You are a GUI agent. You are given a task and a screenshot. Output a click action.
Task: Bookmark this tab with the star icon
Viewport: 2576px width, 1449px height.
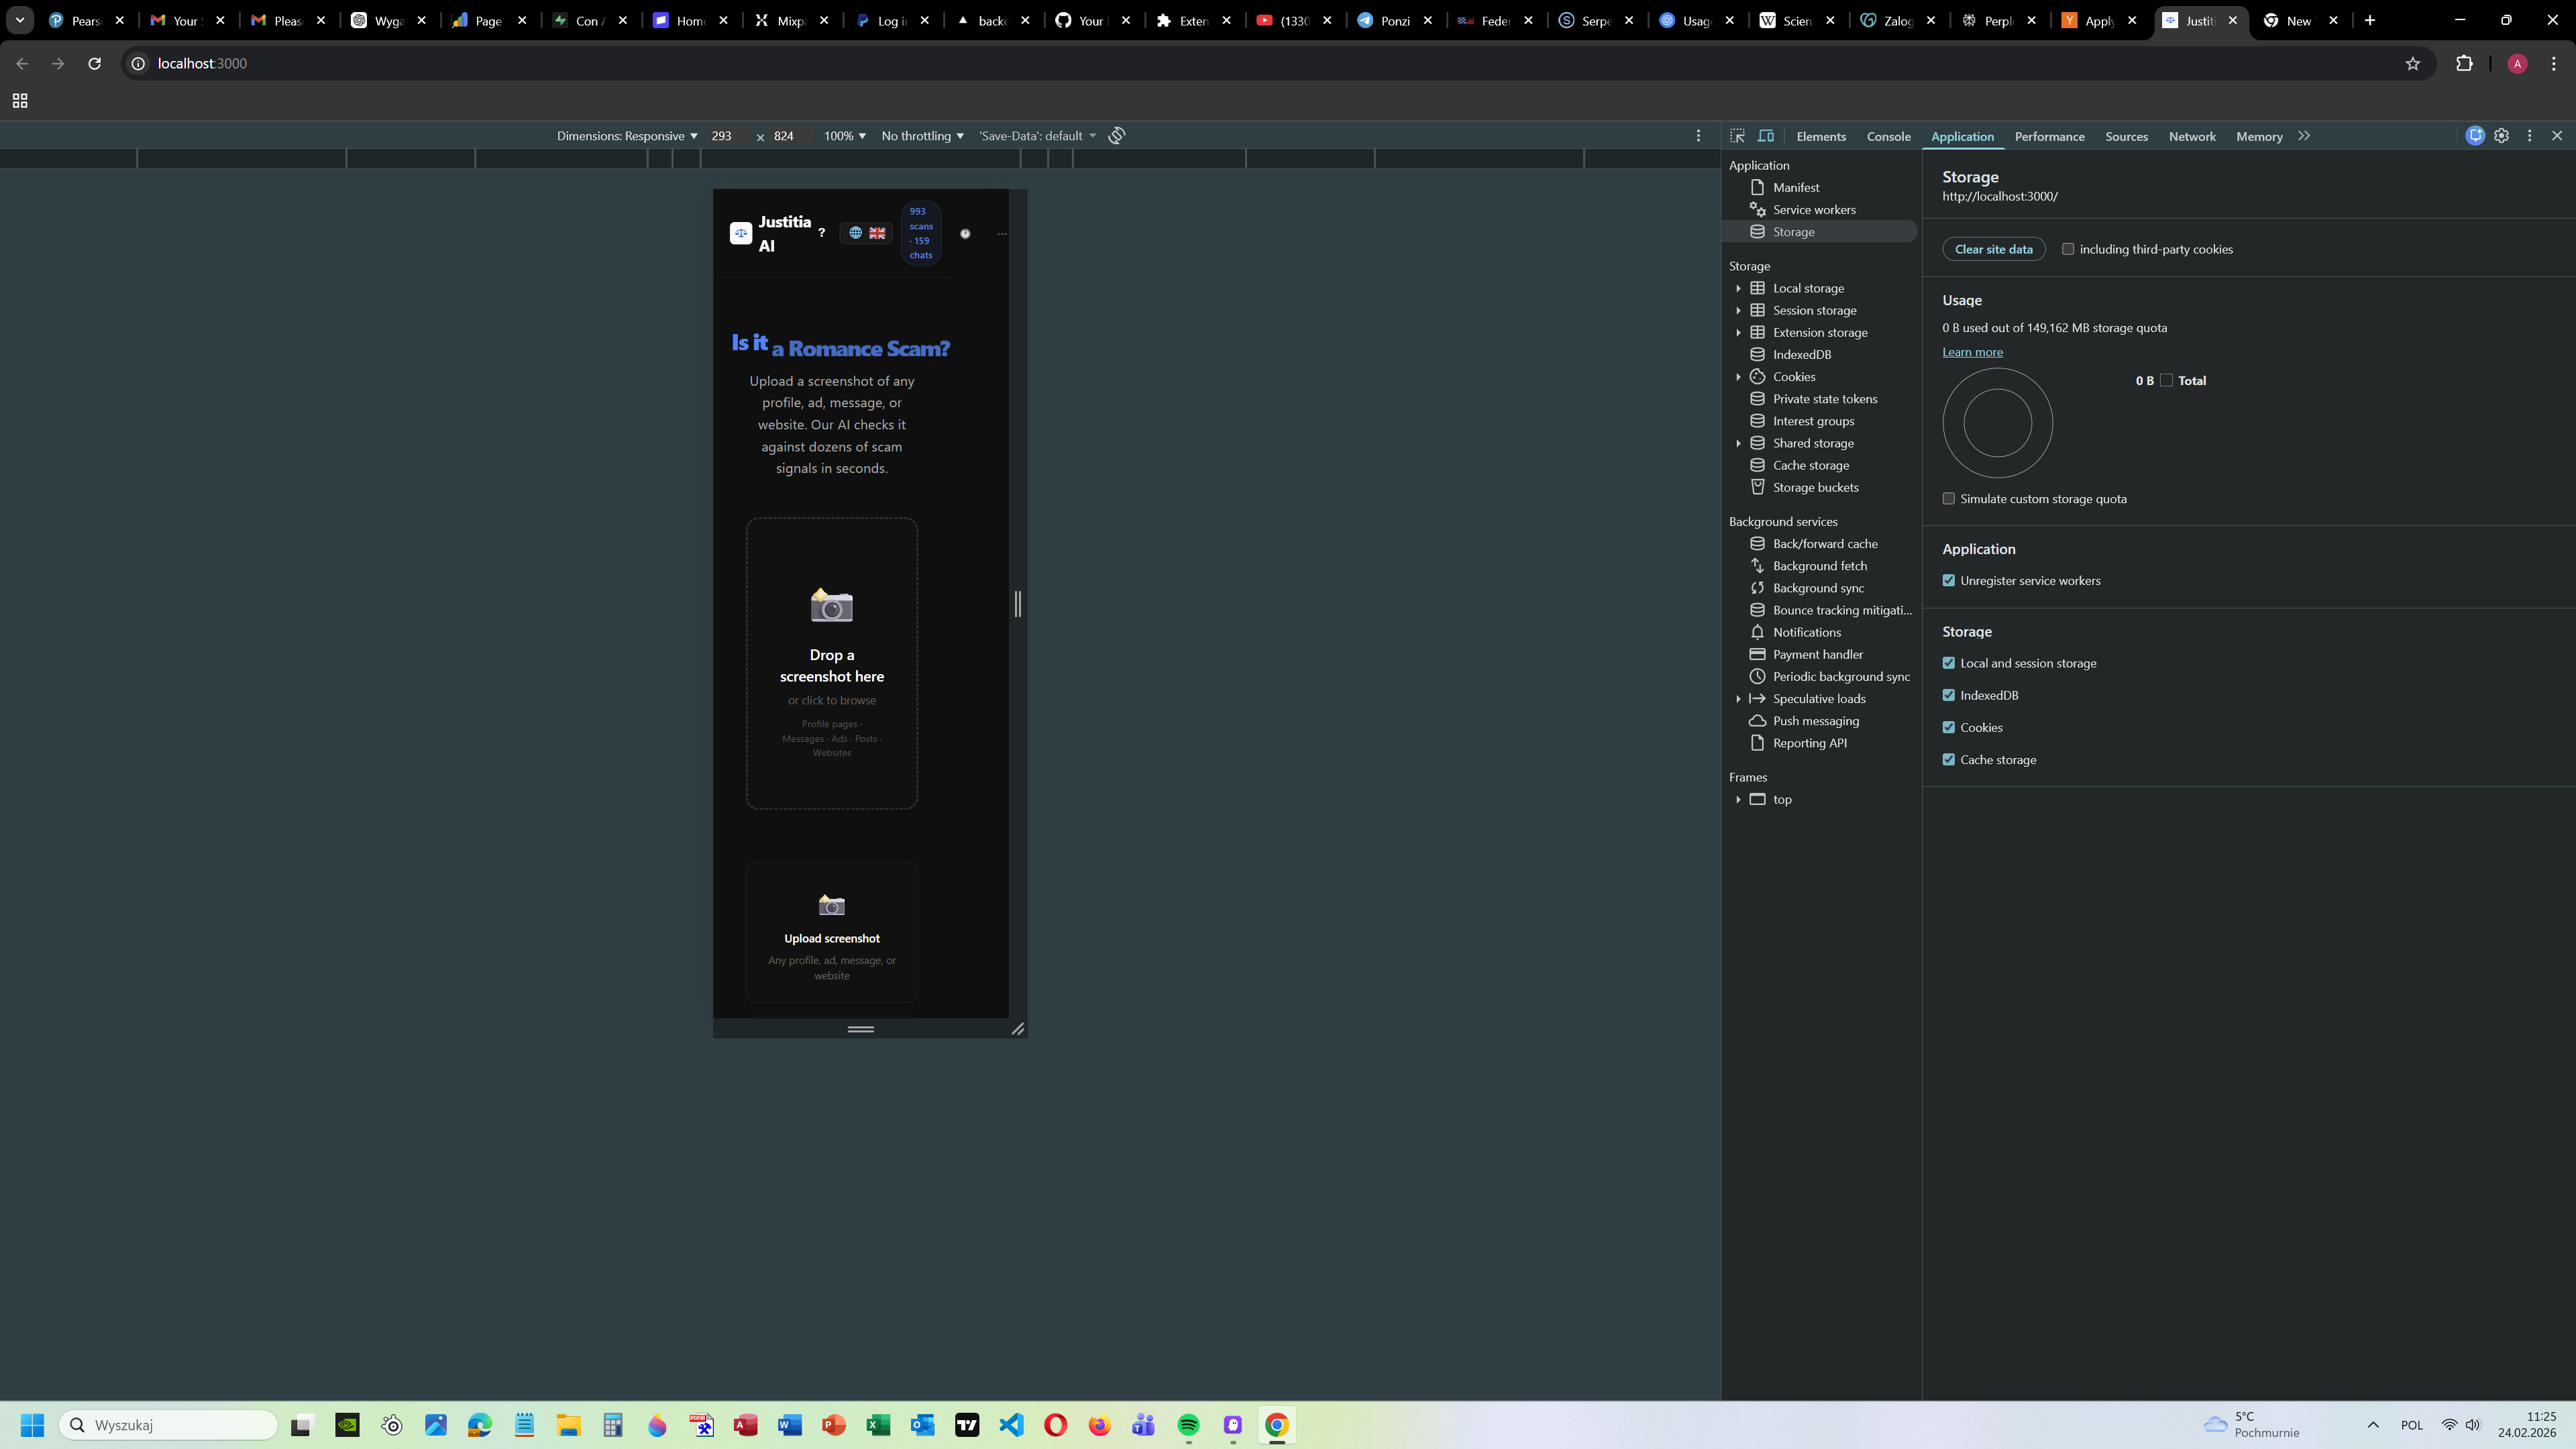(2412, 63)
